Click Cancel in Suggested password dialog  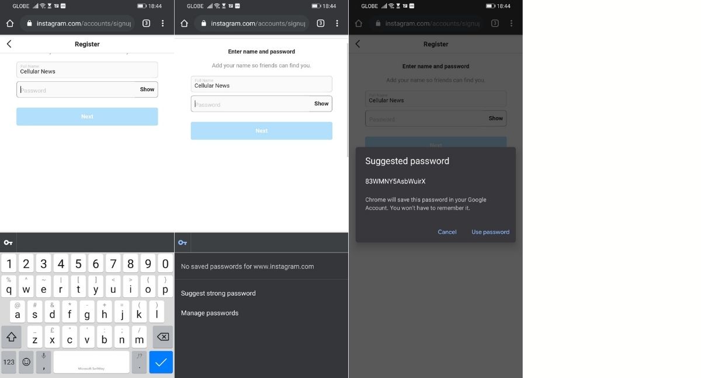(447, 232)
